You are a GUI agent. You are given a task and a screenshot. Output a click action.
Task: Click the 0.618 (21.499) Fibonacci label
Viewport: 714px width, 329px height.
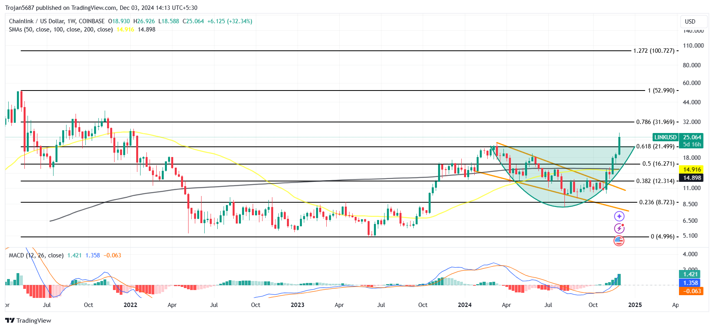(655, 146)
